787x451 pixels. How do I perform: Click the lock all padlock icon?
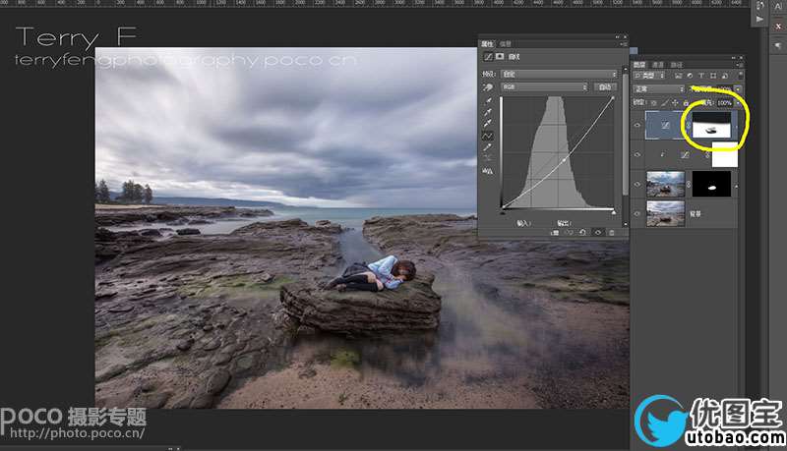(686, 103)
